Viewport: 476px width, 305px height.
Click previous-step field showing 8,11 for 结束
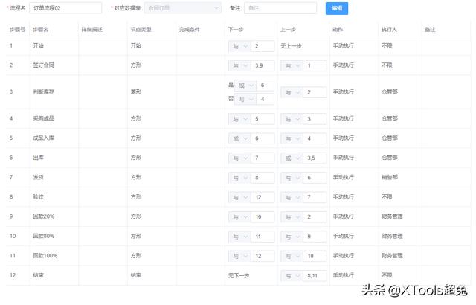(x=315, y=276)
